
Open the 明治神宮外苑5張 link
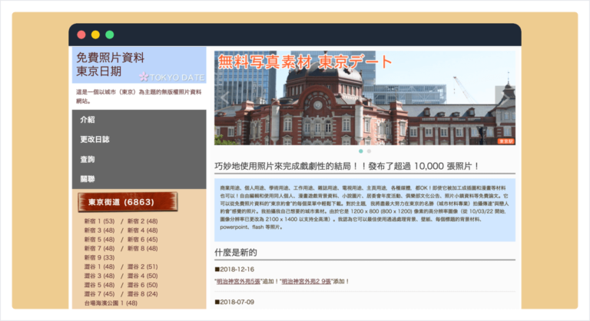[x=238, y=281]
